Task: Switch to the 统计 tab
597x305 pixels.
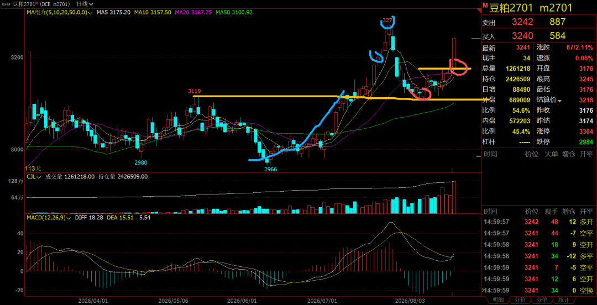Action: (564, 300)
